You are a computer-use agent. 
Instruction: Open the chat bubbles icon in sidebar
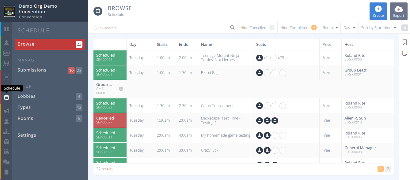point(6,162)
